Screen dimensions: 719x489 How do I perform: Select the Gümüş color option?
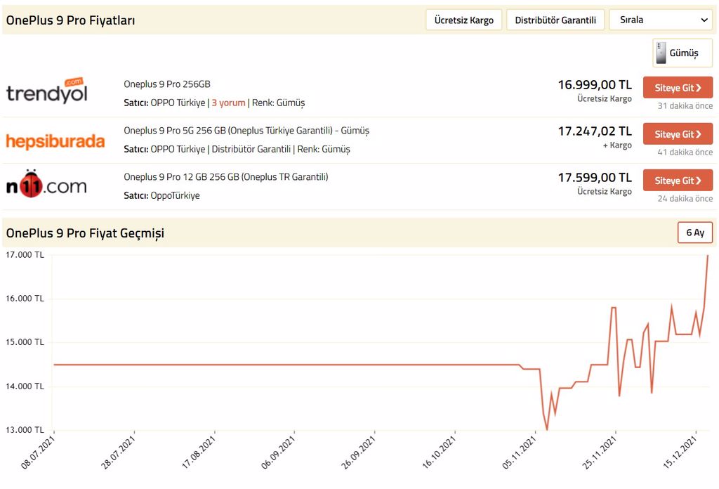pyautogui.click(x=682, y=53)
